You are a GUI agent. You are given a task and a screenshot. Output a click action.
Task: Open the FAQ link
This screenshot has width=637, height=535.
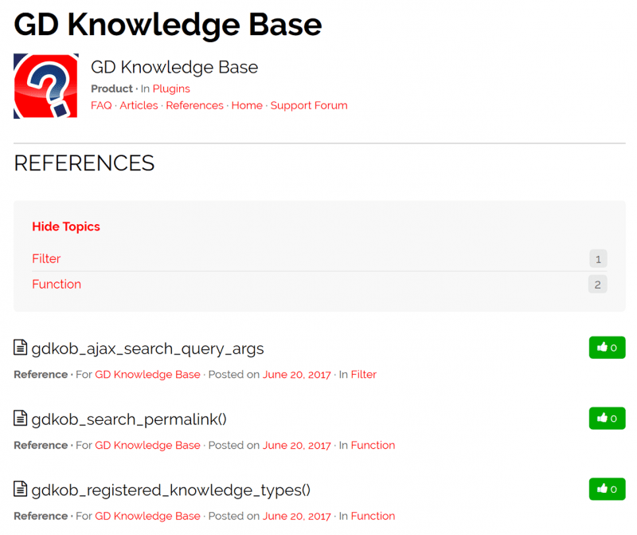[101, 105]
